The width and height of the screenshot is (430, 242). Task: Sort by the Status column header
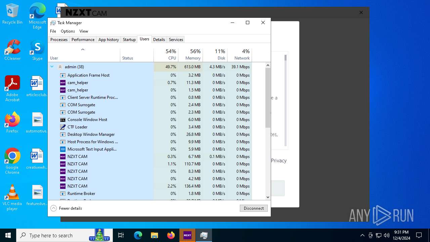pos(137,55)
